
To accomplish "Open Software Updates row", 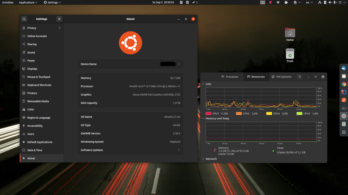I will [x=130, y=150].
